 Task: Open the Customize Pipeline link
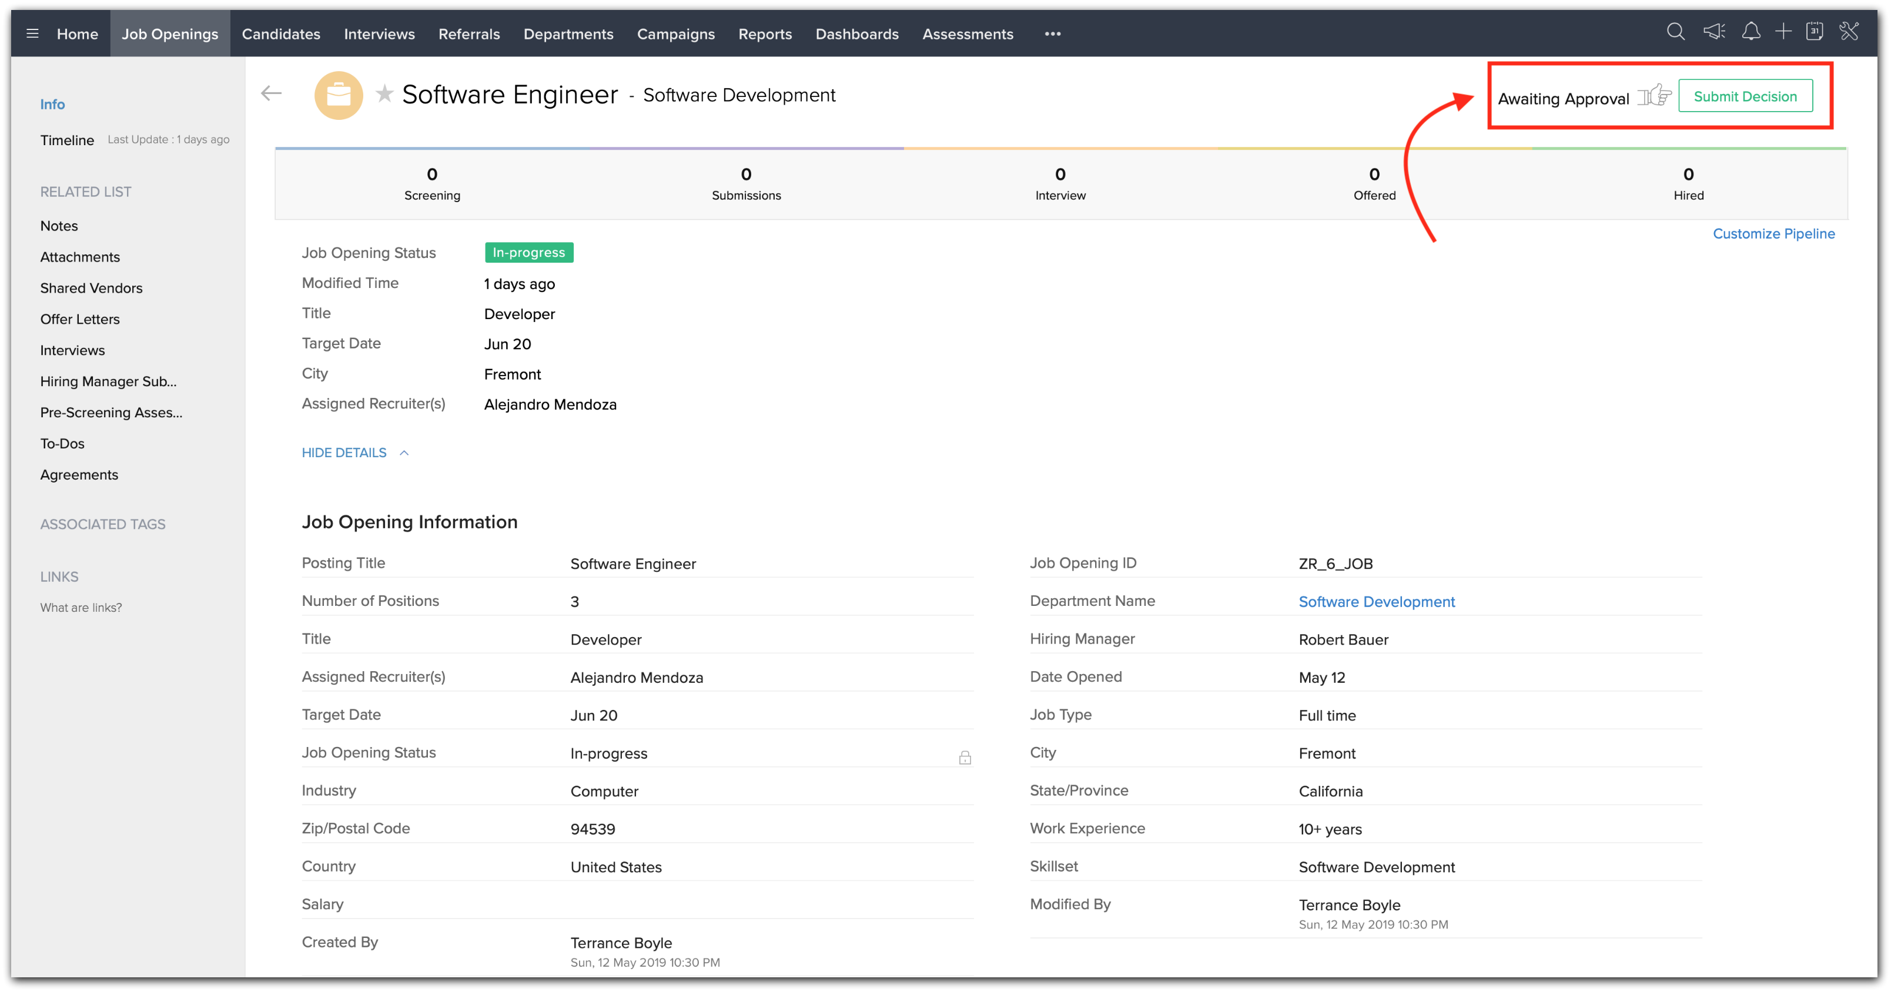click(x=1773, y=233)
